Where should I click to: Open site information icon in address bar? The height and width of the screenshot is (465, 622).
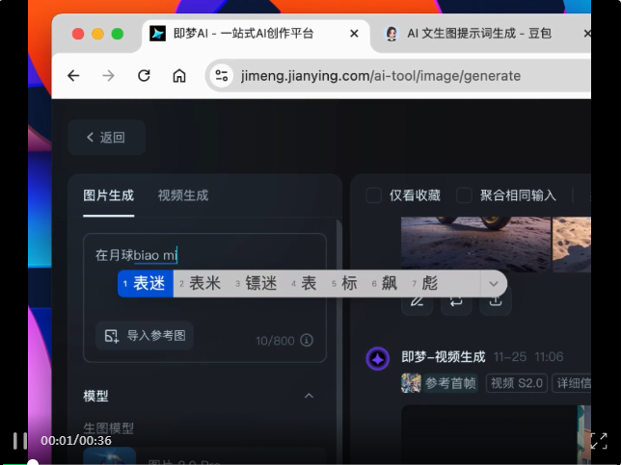[x=222, y=76]
